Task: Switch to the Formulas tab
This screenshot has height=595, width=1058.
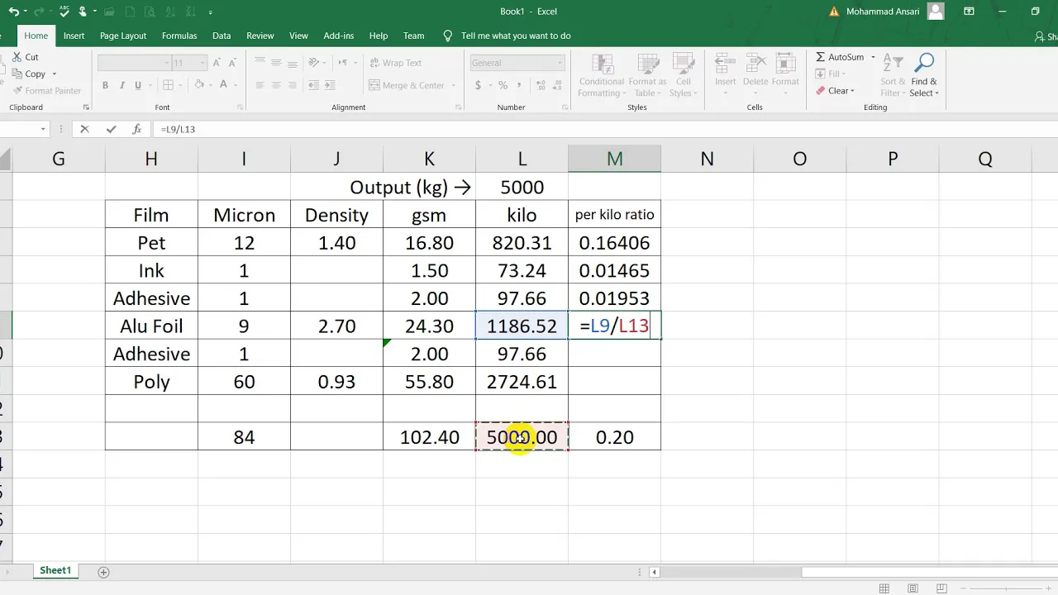Action: point(179,36)
